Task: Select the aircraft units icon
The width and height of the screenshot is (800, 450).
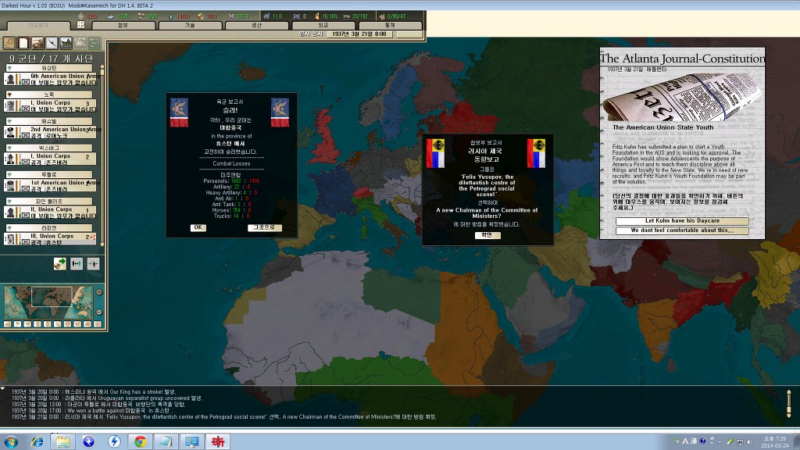Action: pos(52,43)
